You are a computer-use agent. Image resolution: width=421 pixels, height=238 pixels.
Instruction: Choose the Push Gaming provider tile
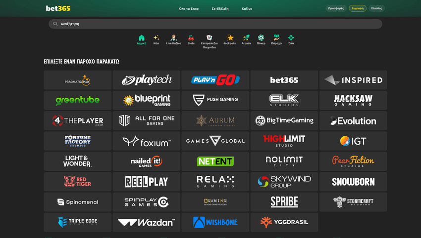(215, 100)
